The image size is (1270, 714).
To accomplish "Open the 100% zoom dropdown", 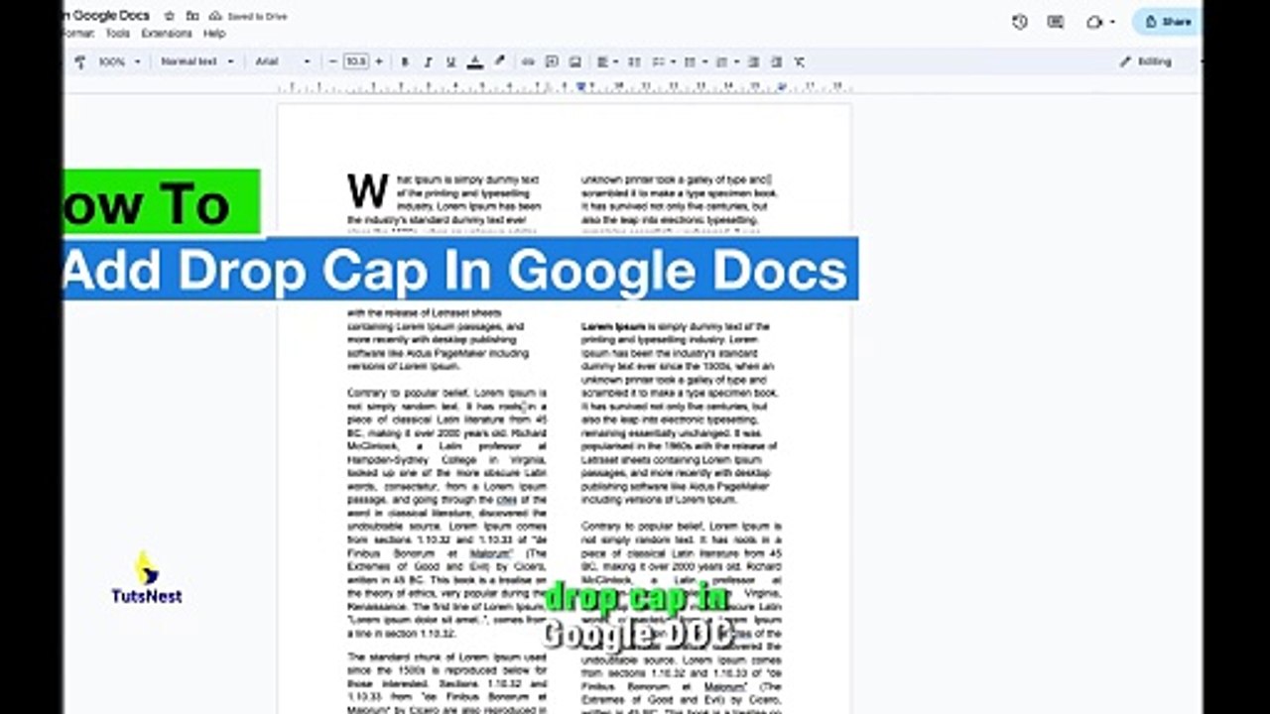I will [119, 61].
